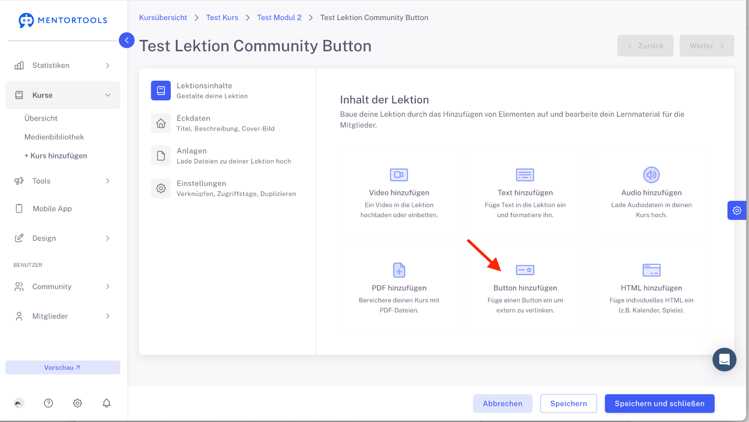Click the button star icon
Image resolution: width=749 pixels, height=422 pixels.
[x=525, y=270]
